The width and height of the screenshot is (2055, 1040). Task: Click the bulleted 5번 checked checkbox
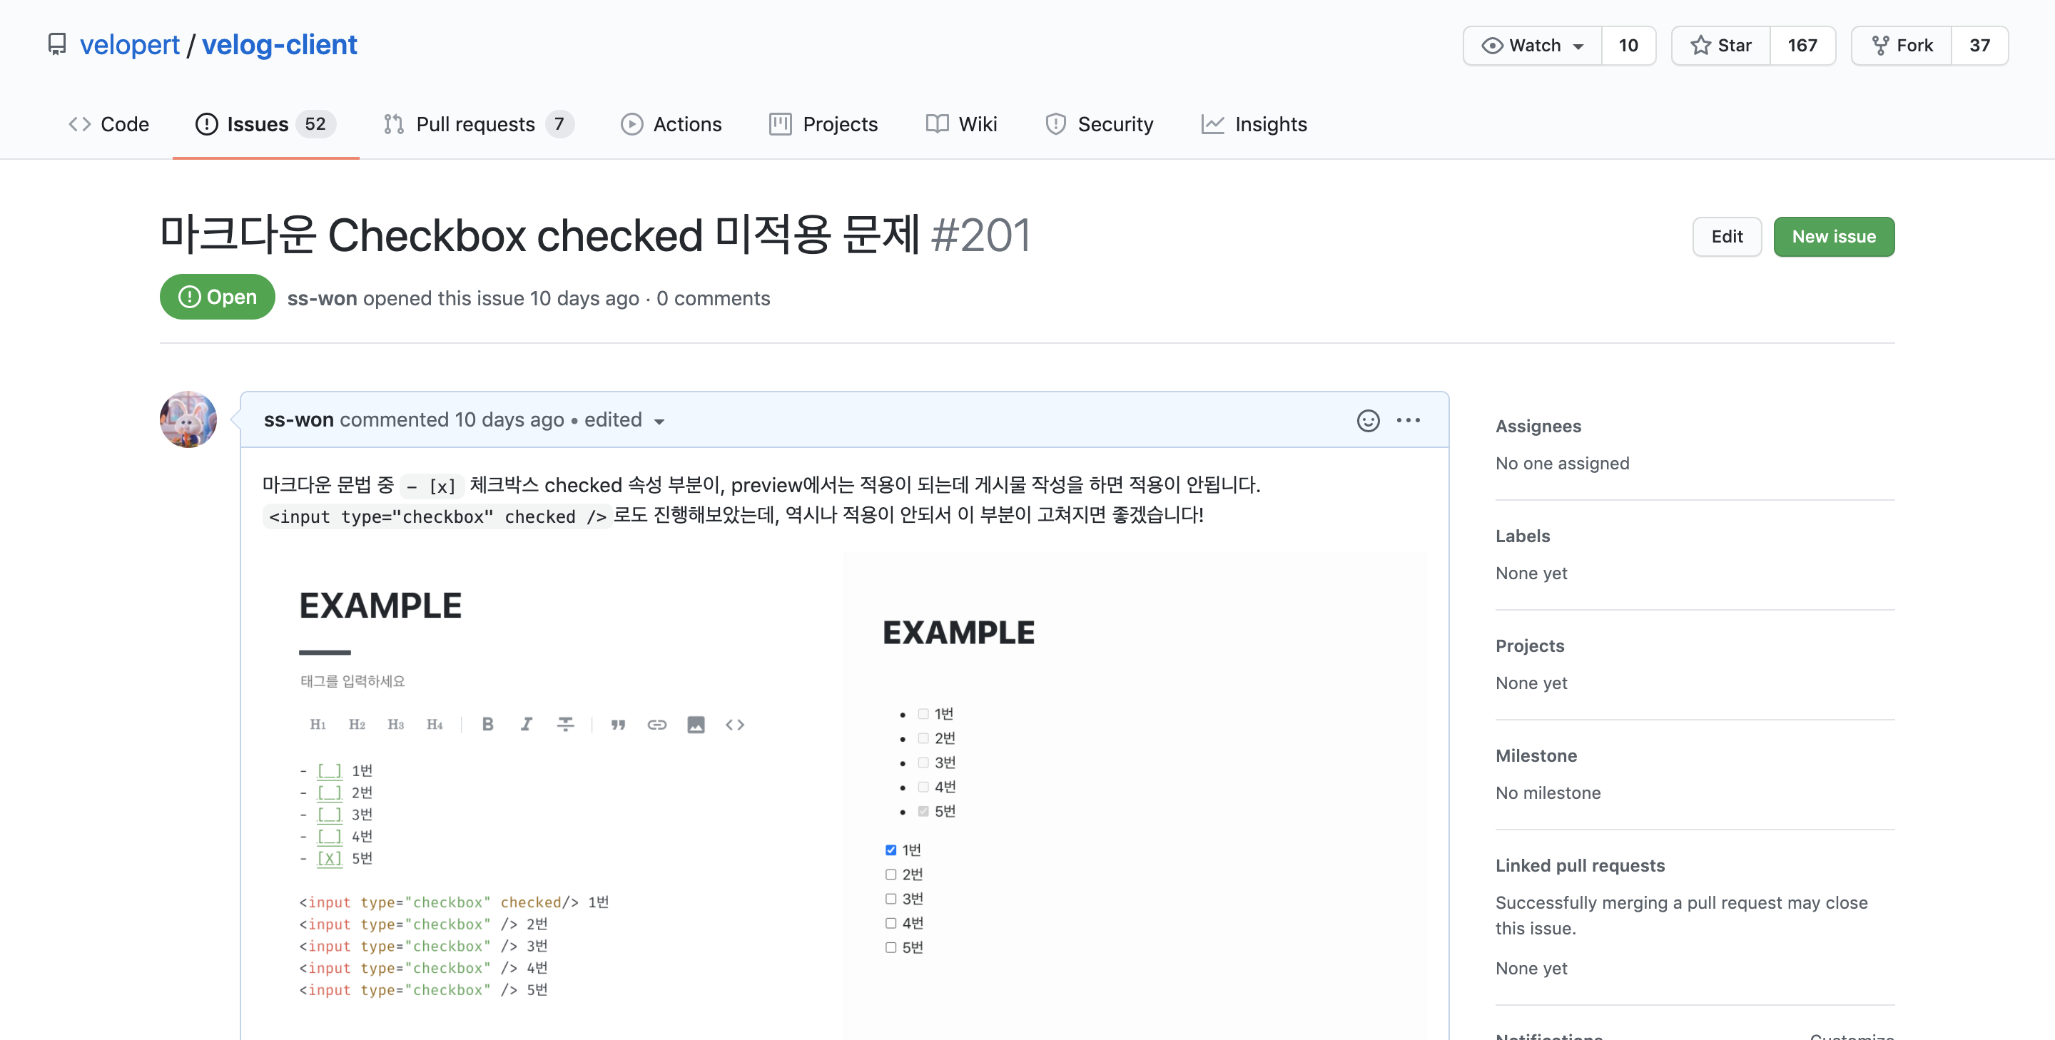923,811
